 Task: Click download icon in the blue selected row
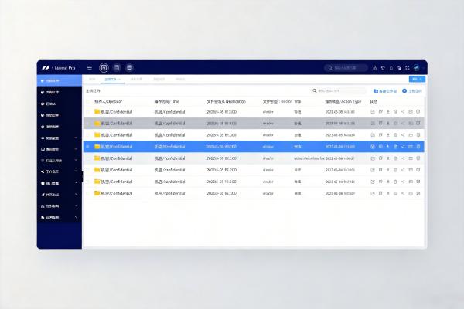point(388,147)
